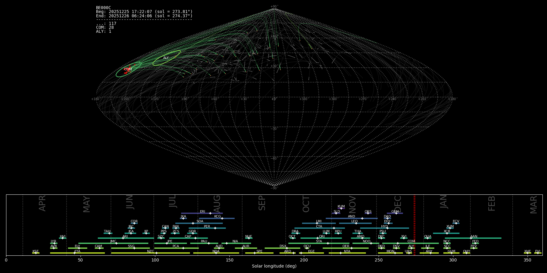The height and width of the screenshot is (273, 547).
Task: Select the NDA shower label in the timeline
Action: [x=216, y=251]
